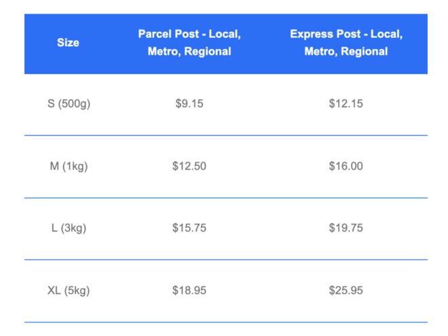
Task: Click the word Regional under Express Post
Action: [365, 52]
